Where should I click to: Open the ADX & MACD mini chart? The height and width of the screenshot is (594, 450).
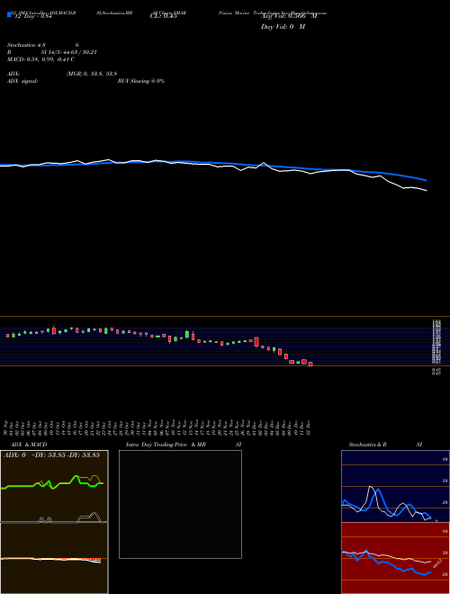point(54,522)
